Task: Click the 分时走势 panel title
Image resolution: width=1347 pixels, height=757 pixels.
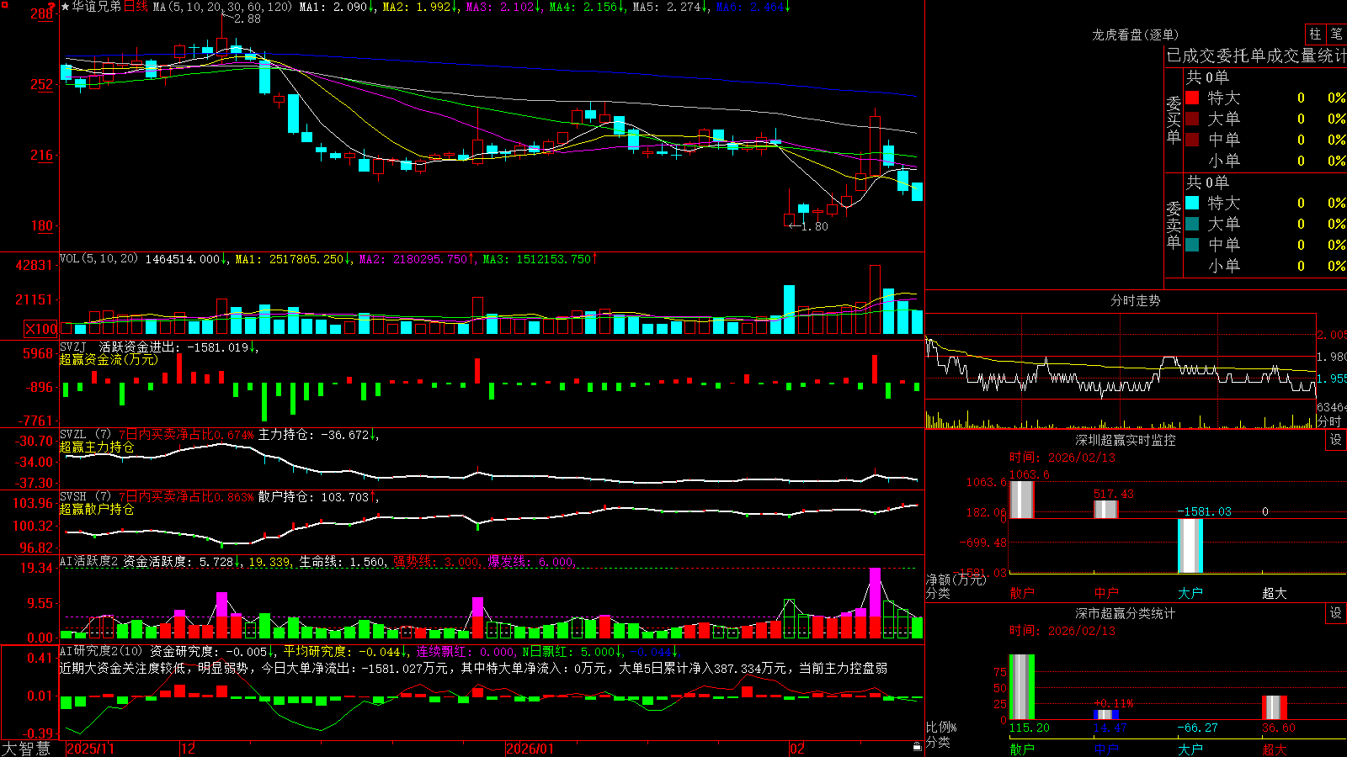Action: click(1135, 300)
